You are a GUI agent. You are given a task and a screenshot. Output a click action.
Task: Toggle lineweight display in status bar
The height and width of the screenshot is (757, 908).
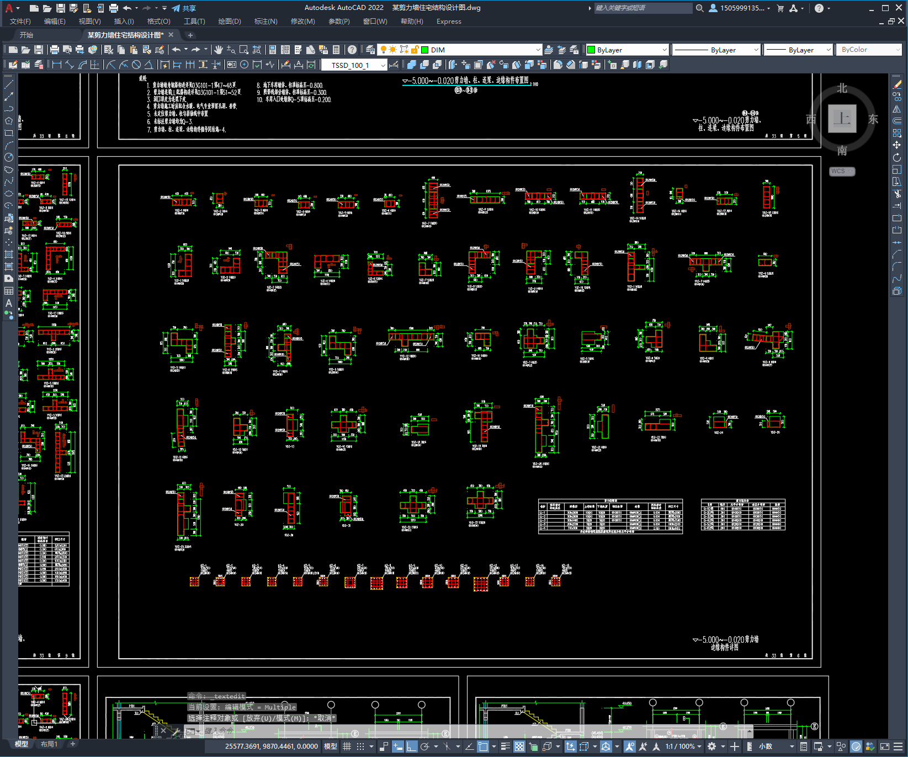505,746
